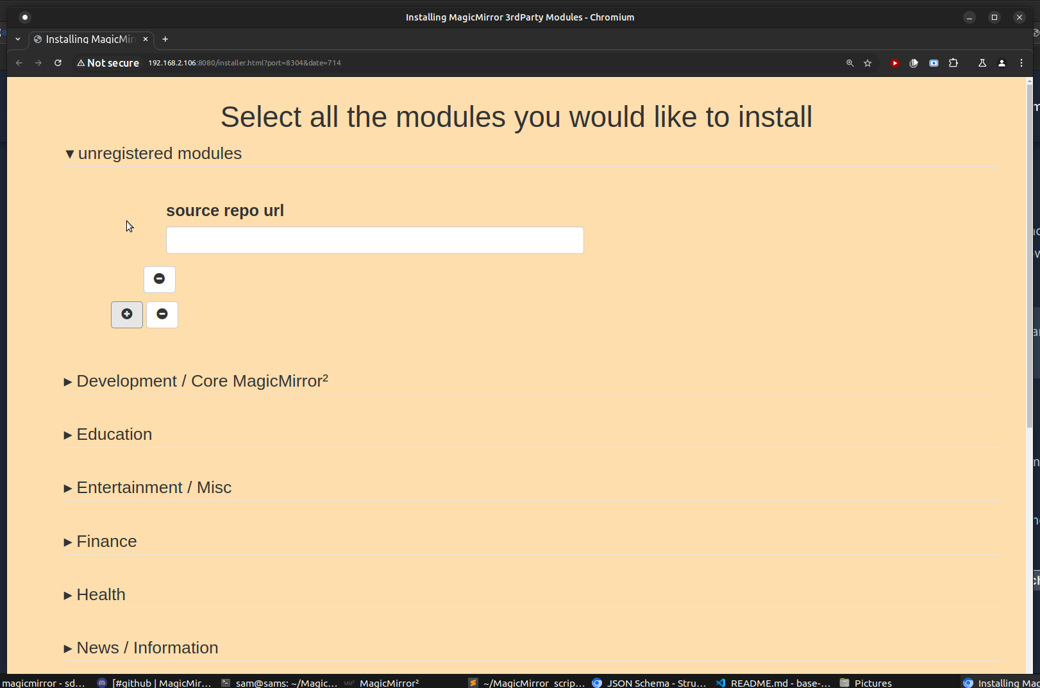Click the page vertical scrollbar
The height and width of the screenshot is (688, 1040).
tap(1030, 256)
